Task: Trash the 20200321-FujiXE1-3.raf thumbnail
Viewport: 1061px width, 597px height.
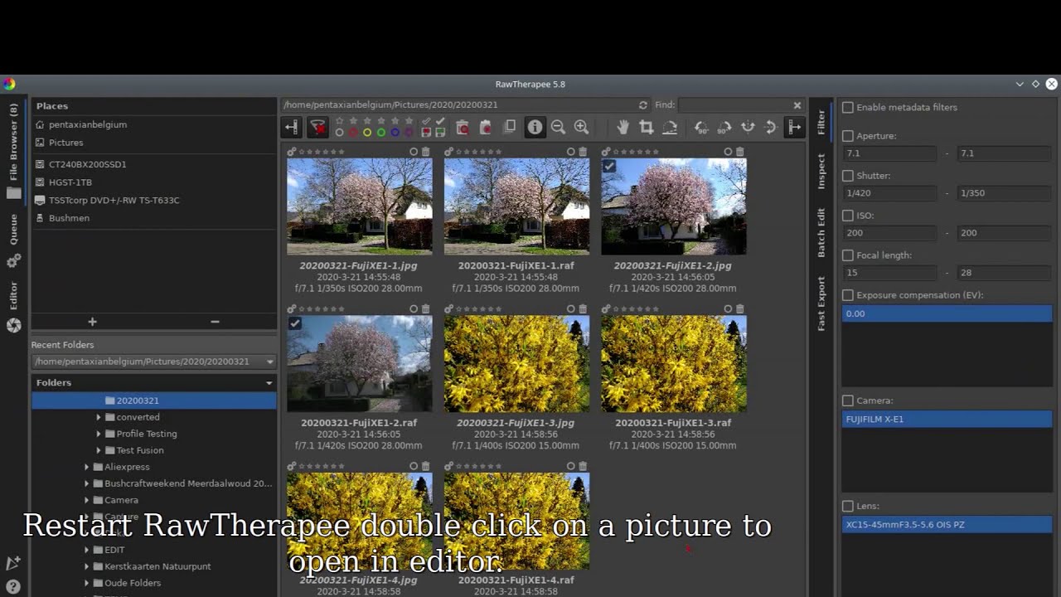Action: pos(740,308)
